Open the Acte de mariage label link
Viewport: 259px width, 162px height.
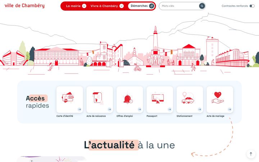[x=215, y=116]
